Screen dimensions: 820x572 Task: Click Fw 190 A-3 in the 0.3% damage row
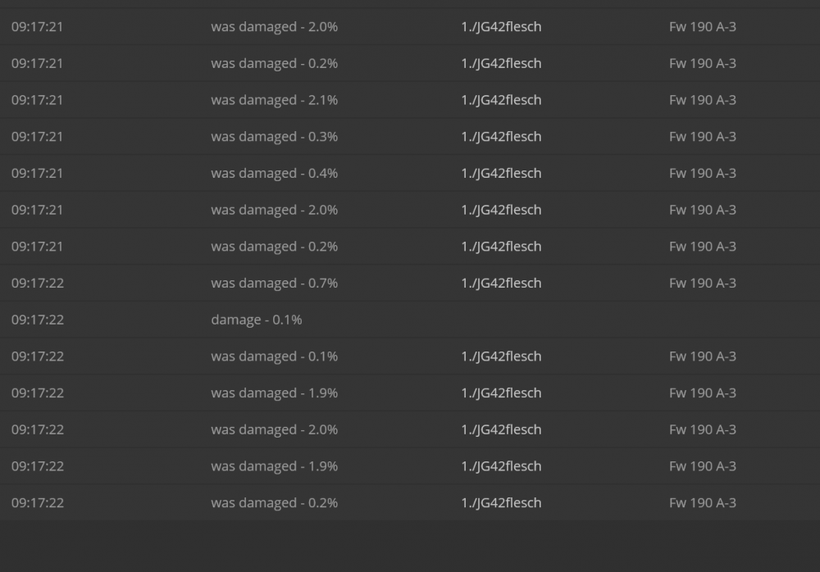tap(702, 137)
